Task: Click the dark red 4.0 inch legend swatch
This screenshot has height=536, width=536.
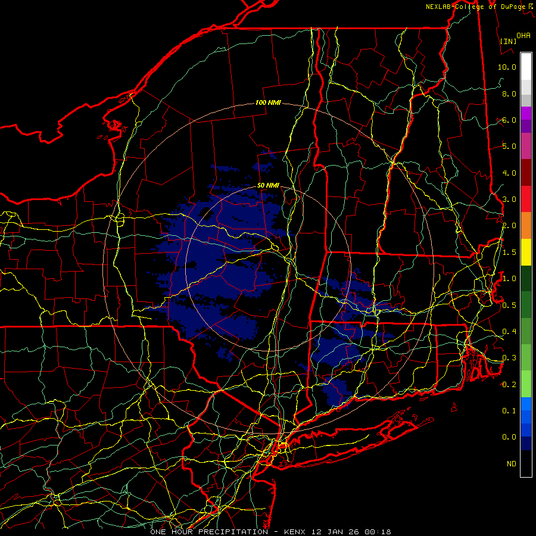Action: coord(526,173)
